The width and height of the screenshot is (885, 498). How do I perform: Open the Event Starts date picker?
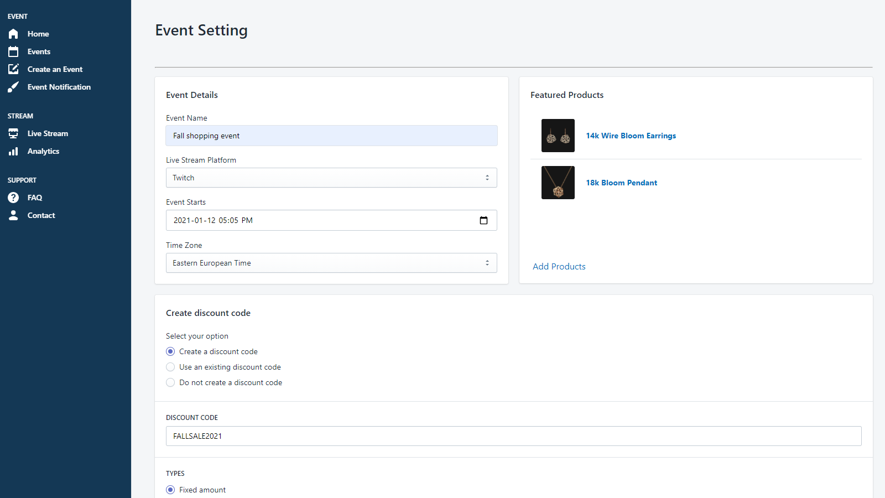[x=484, y=220]
